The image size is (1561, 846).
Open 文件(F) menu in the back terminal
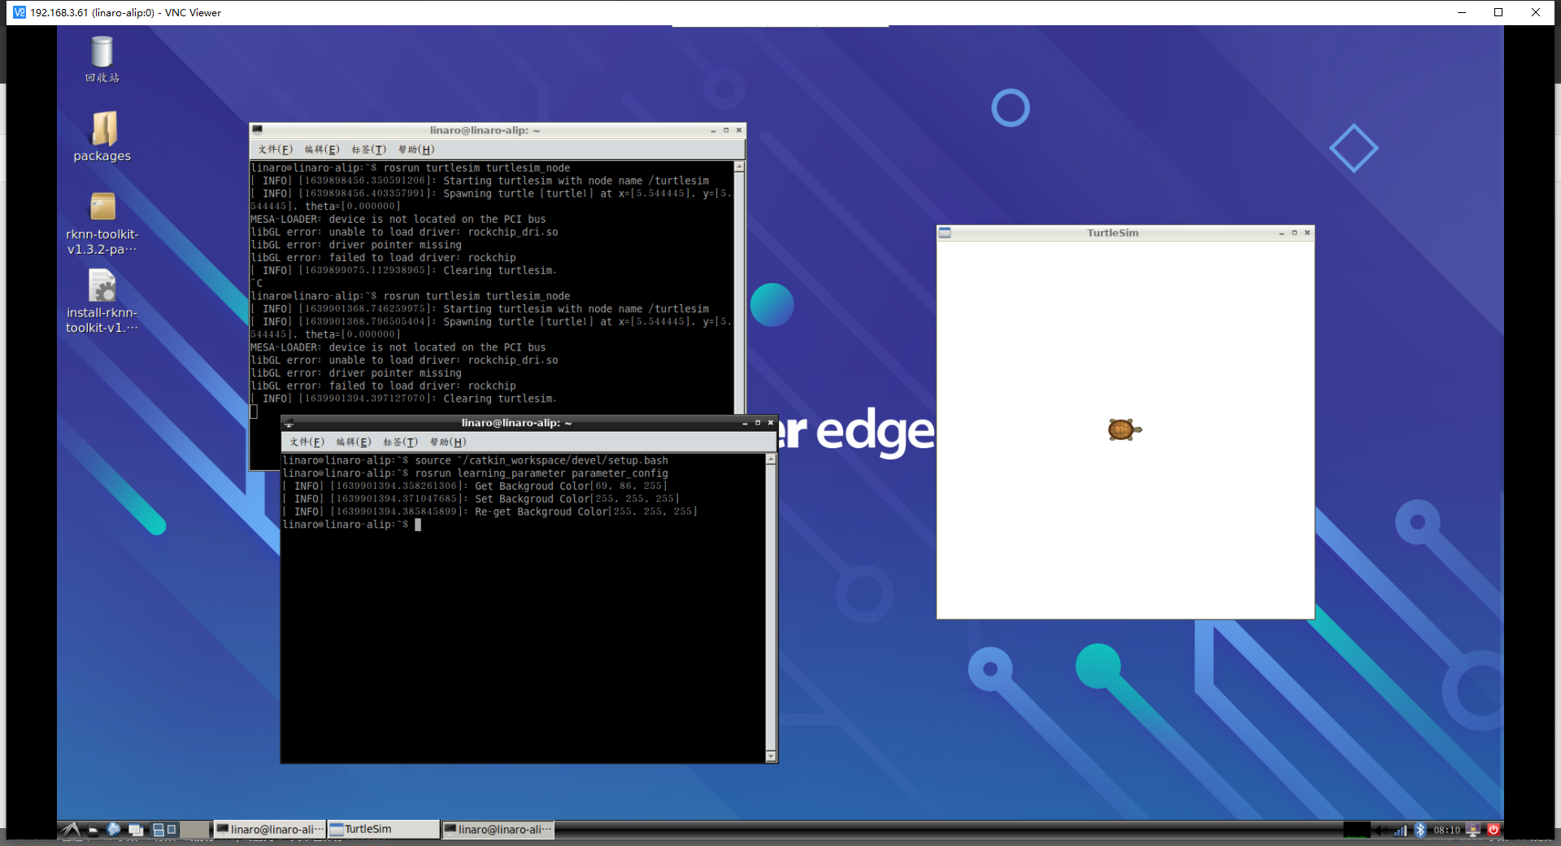click(276, 150)
